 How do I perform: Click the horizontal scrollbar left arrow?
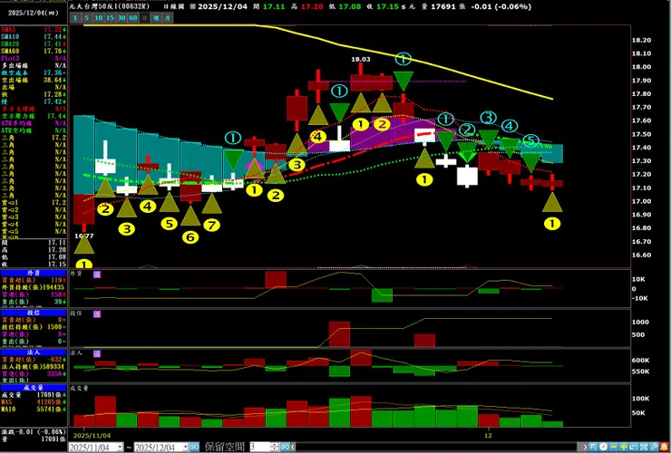pos(294,447)
